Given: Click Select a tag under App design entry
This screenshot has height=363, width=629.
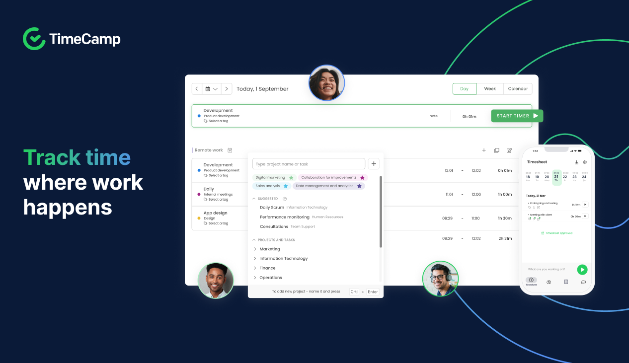Looking at the screenshot, I should click(216, 223).
